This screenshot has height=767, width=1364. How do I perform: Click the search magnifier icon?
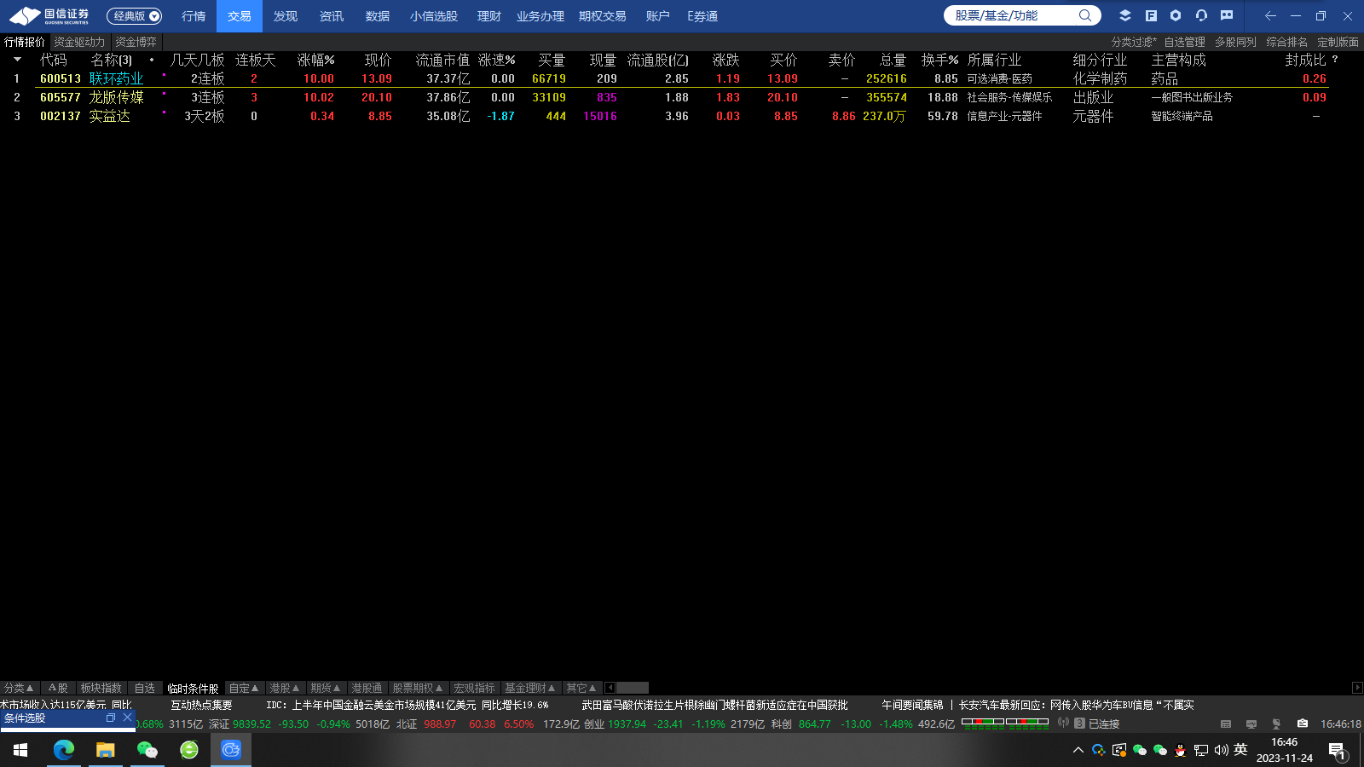click(1084, 15)
